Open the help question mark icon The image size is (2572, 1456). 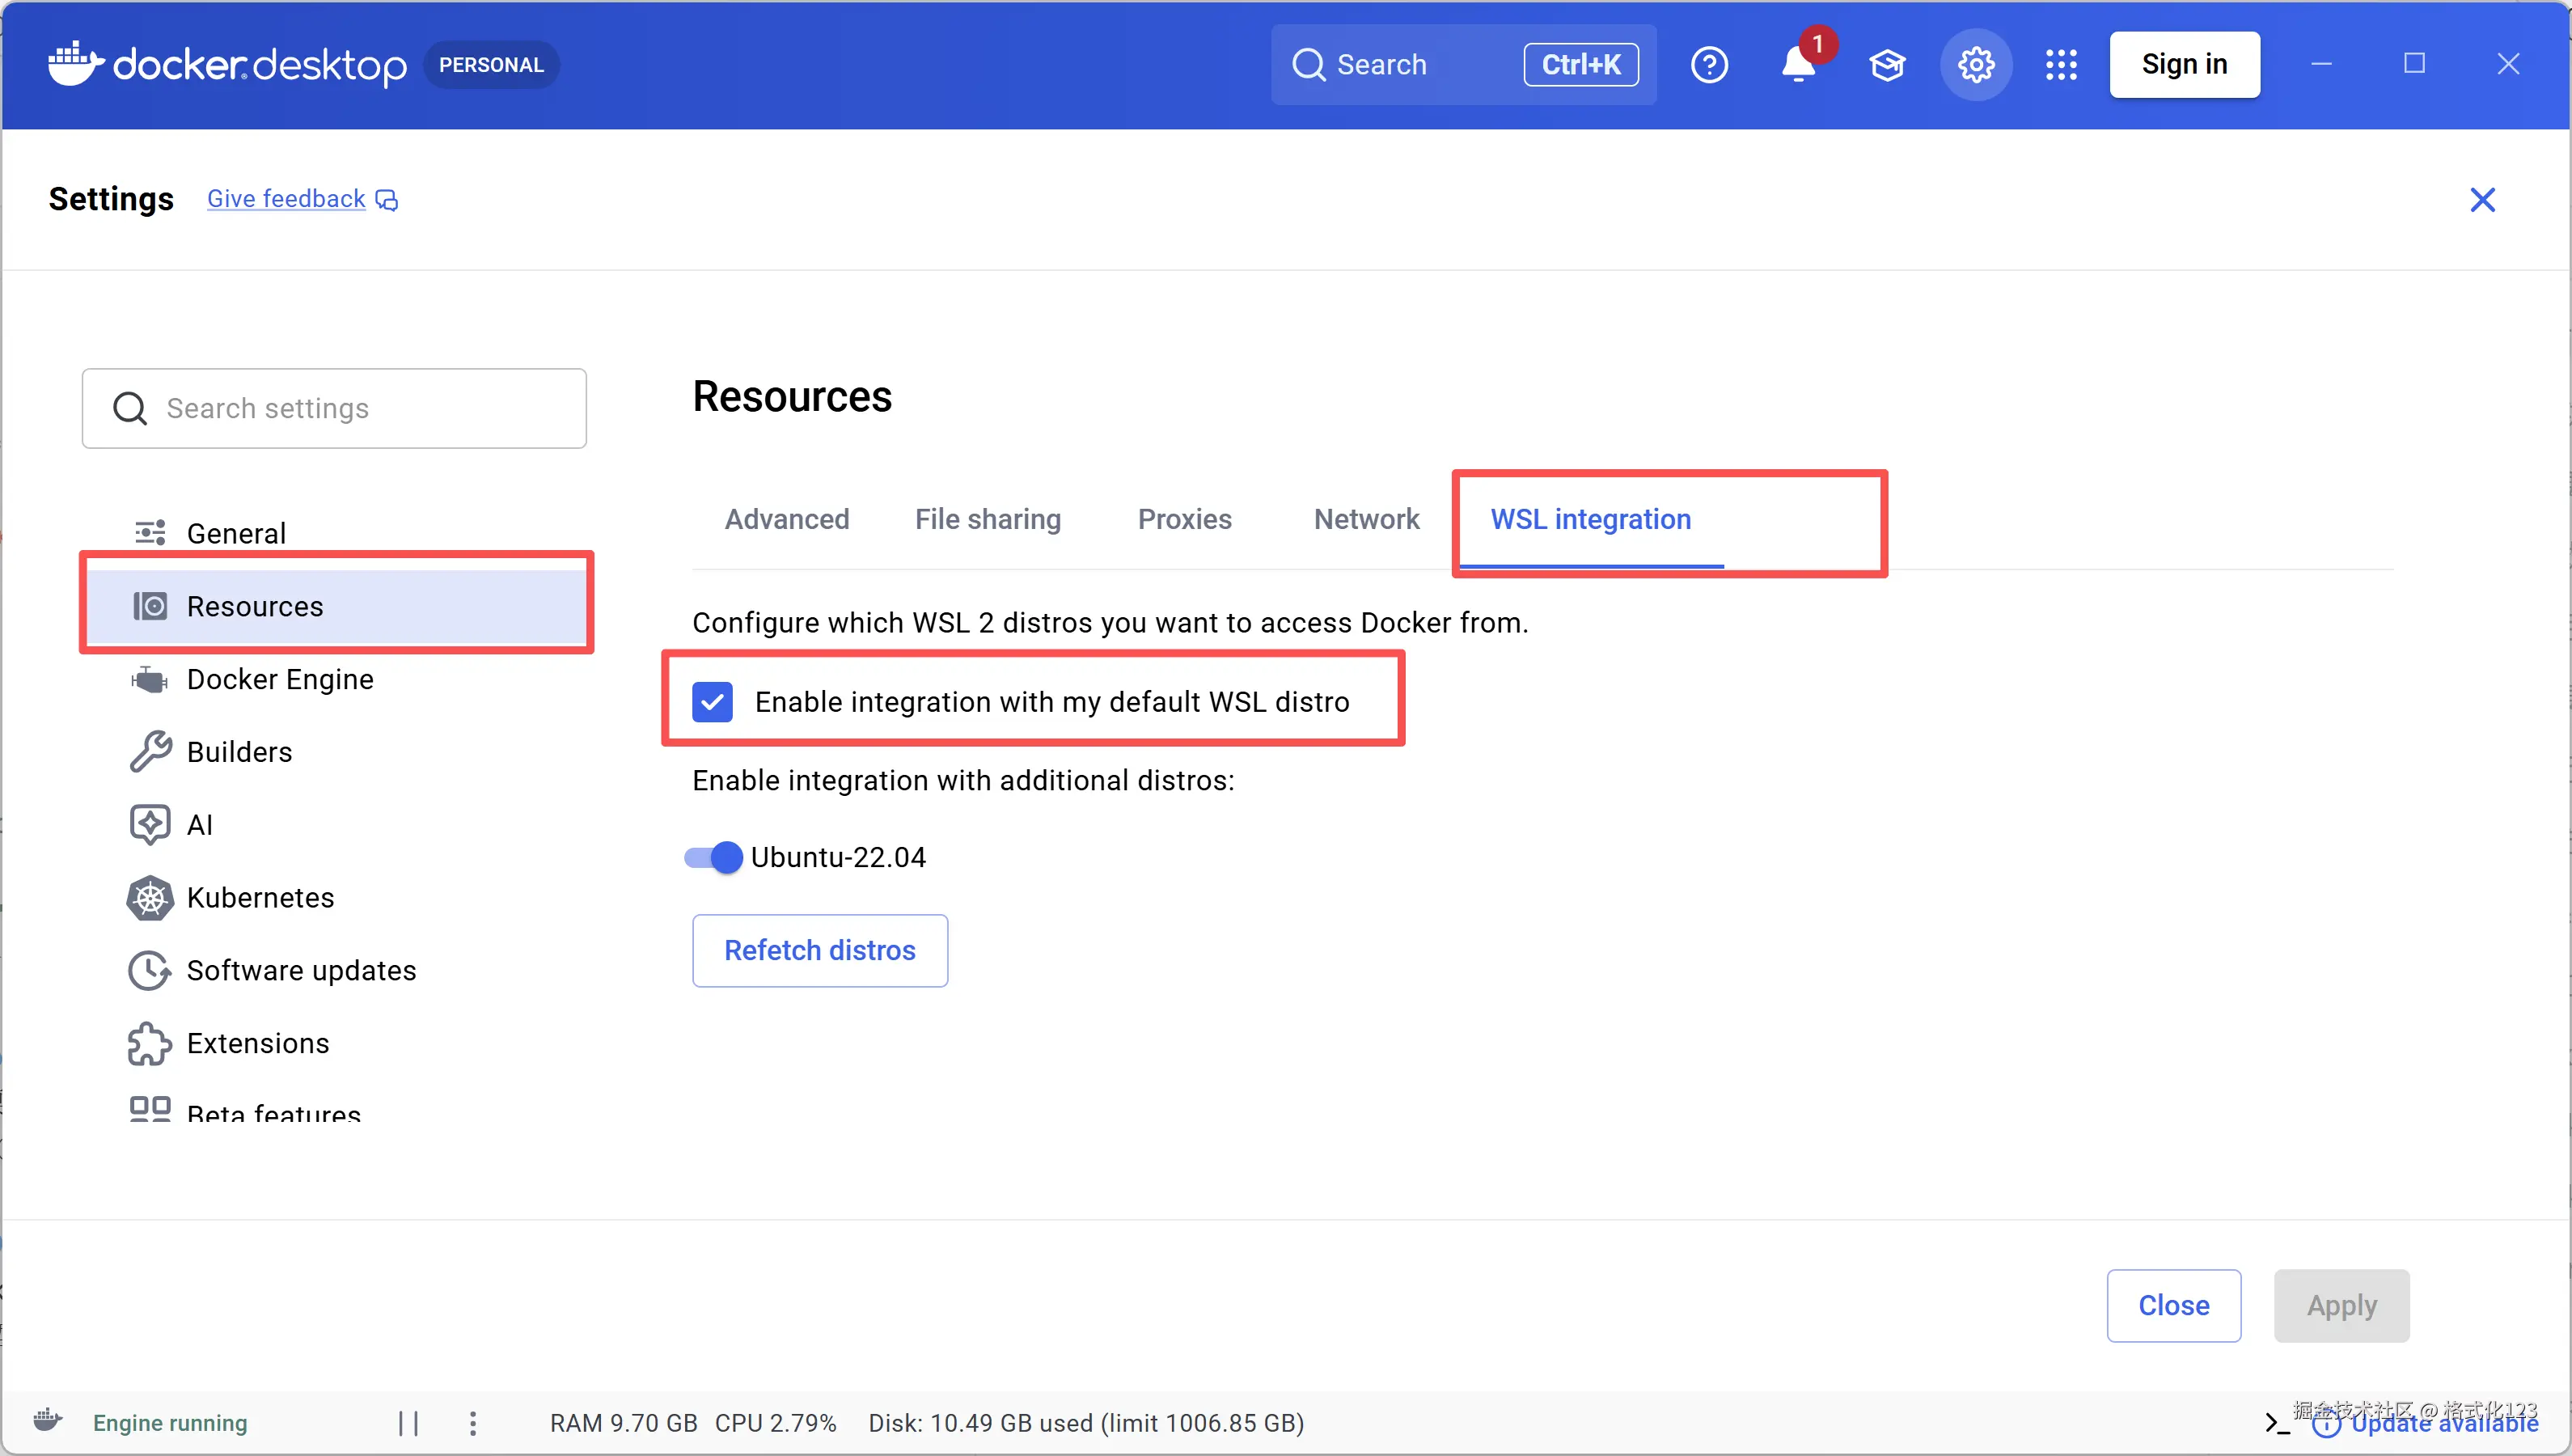1708,65
